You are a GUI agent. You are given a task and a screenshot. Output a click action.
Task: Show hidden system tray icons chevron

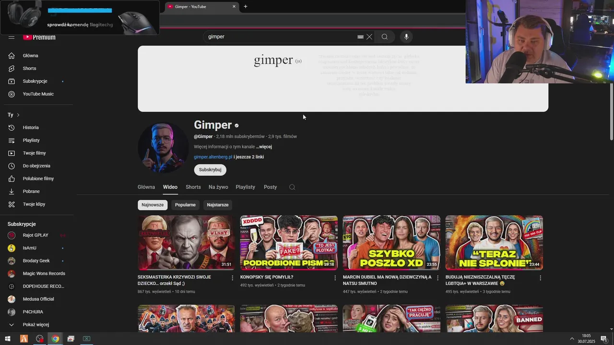tap(572, 339)
